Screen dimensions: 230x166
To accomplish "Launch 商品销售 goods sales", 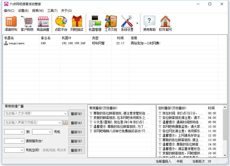I will pyautogui.click(x=43, y=23).
